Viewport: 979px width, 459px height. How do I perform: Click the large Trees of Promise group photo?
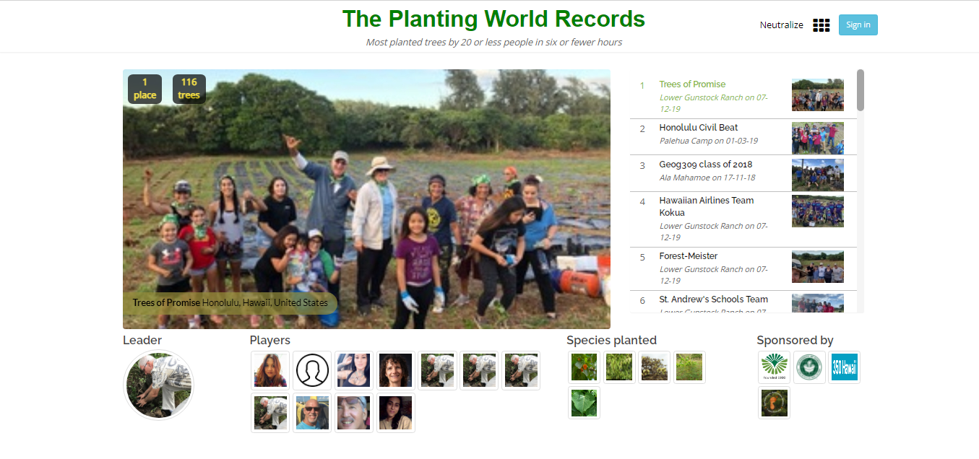tap(366, 199)
